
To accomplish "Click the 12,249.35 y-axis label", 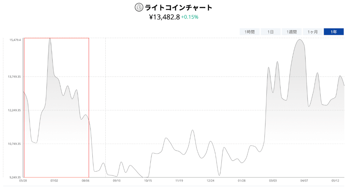I will 14,110.
